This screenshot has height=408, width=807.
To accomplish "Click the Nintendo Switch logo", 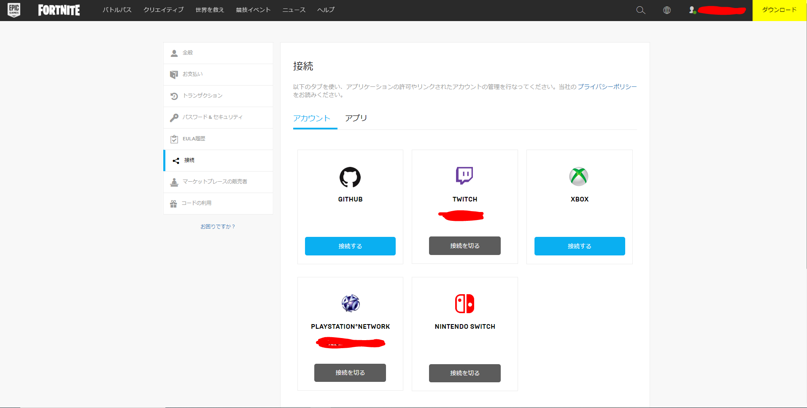I will click(x=464, y=303).
